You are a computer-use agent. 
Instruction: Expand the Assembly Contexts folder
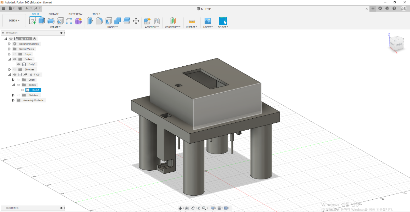pyautogui.click(x=14, y=100)
